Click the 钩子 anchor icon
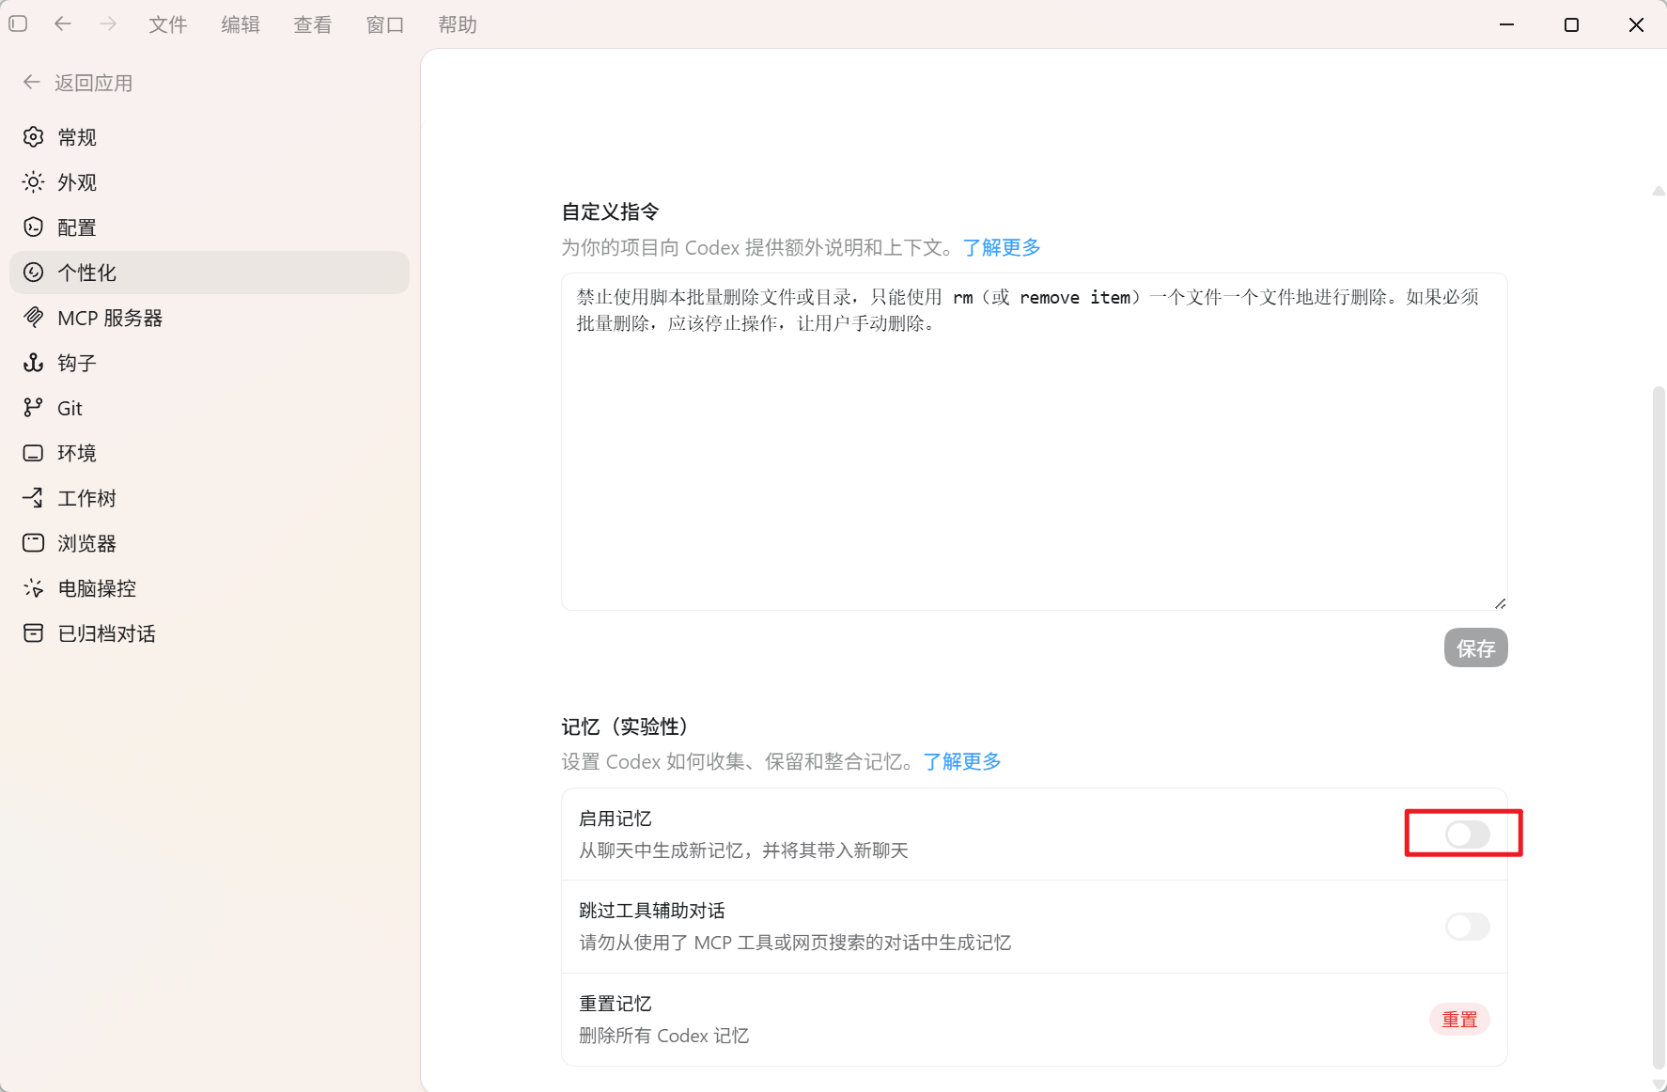 34,363
